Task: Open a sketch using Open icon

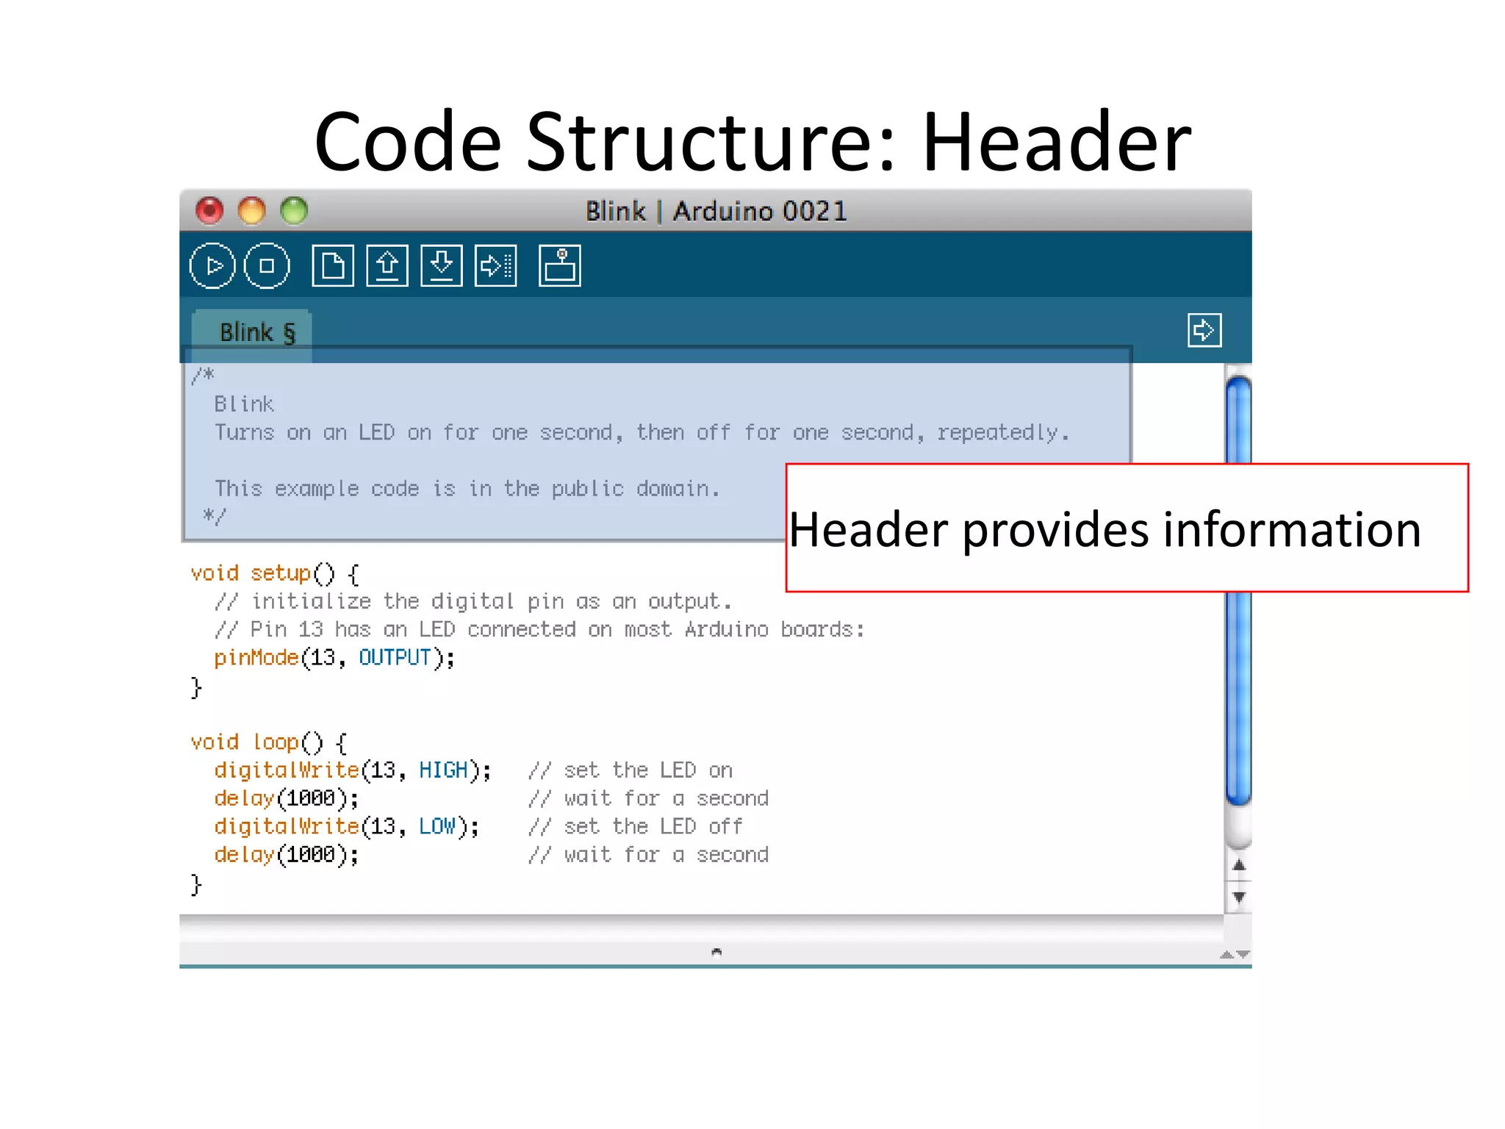Action: pos(387,266)
